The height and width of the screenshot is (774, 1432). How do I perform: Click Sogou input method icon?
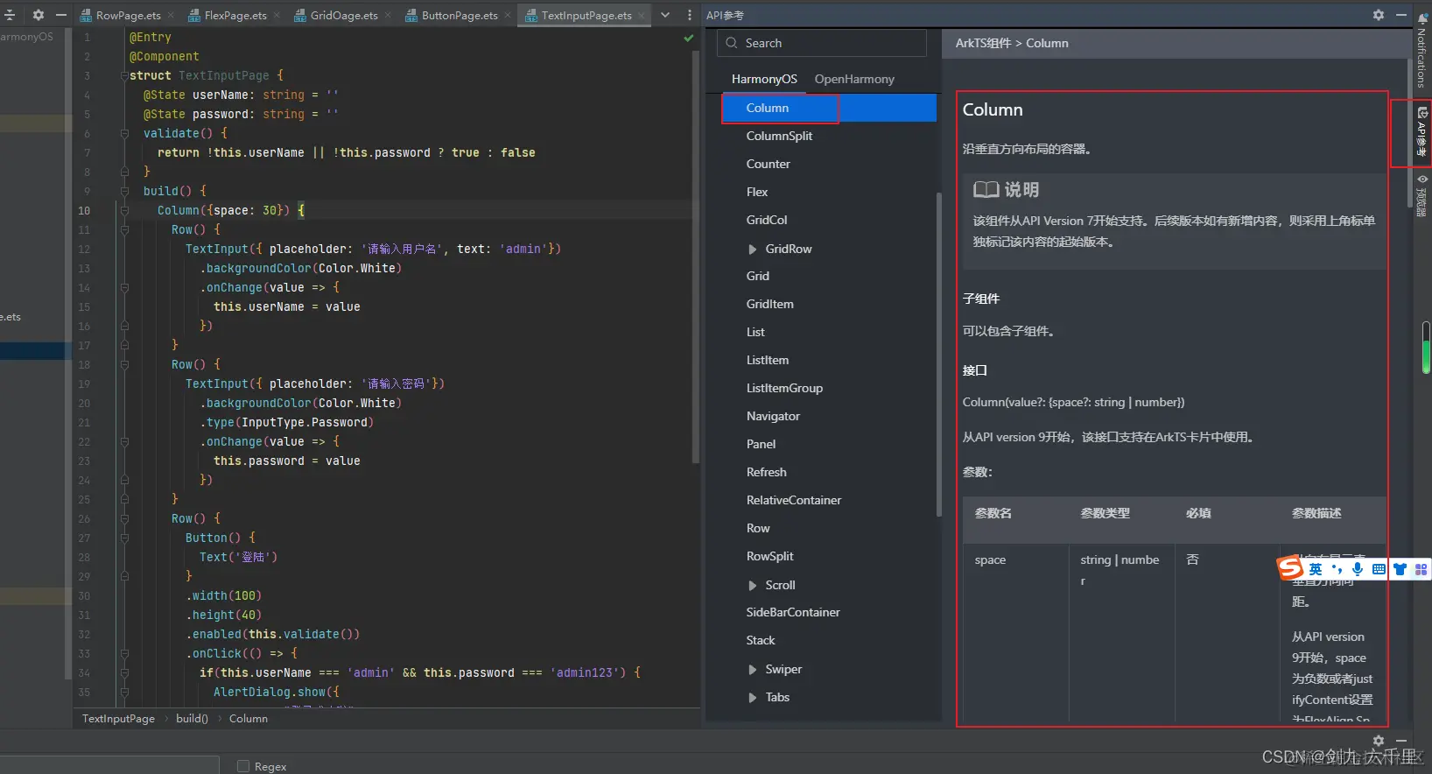[x=1290, y=568]
